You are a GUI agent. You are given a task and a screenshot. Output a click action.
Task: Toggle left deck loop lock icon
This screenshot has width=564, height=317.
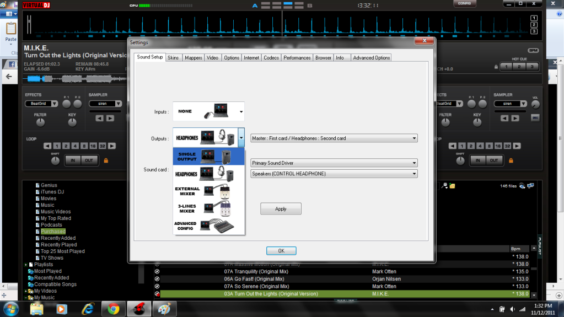(x=106, y=160)
